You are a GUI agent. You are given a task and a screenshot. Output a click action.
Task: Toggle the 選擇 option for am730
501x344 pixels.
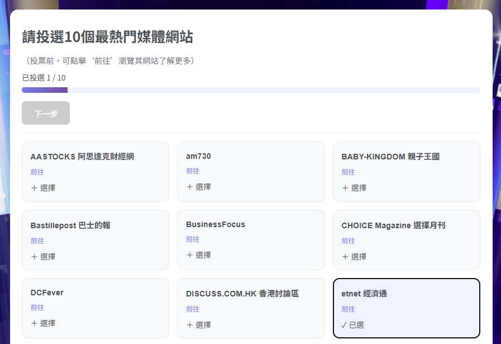pyautogui.click(x=198, y=187)
